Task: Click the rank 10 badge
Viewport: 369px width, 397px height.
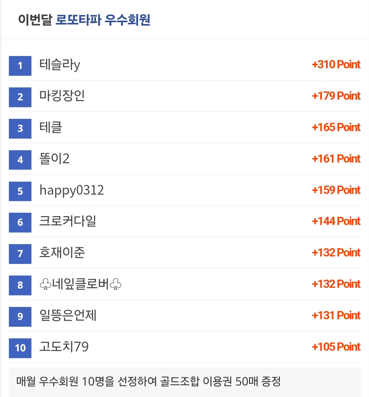Action: point(20,348)
